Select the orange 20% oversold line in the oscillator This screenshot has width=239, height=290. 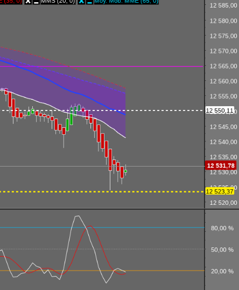(x=102, y=271)
